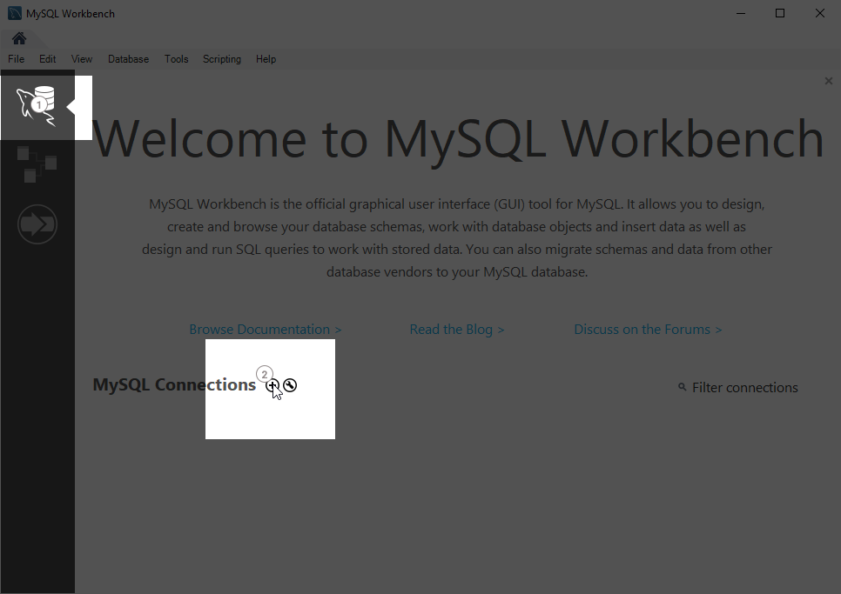Visit Discuss on the Forums
This screenshot has height=594, width=841.
648,329
